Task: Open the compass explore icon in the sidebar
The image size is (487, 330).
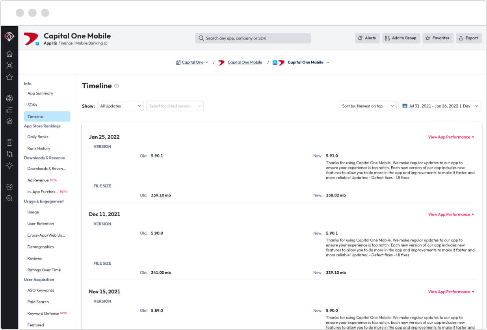Action: [x=9, y=121]
